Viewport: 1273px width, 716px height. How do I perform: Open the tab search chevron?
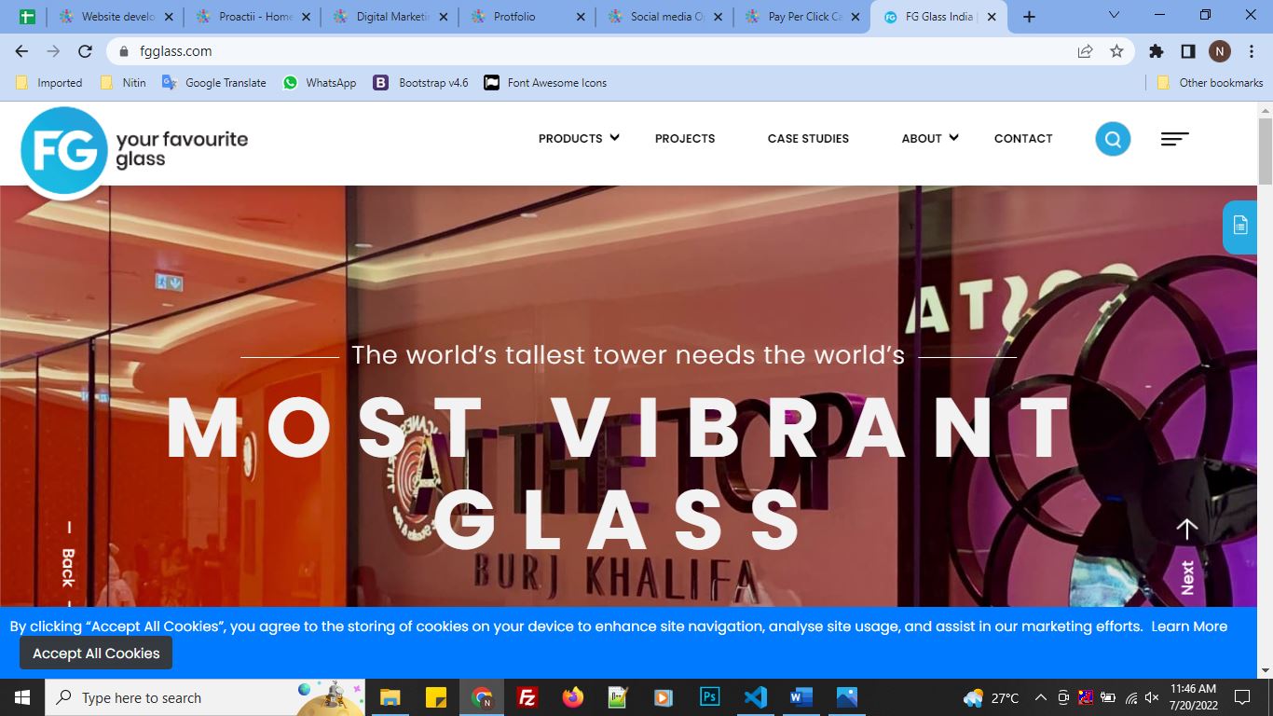(x=1115, y=16)
